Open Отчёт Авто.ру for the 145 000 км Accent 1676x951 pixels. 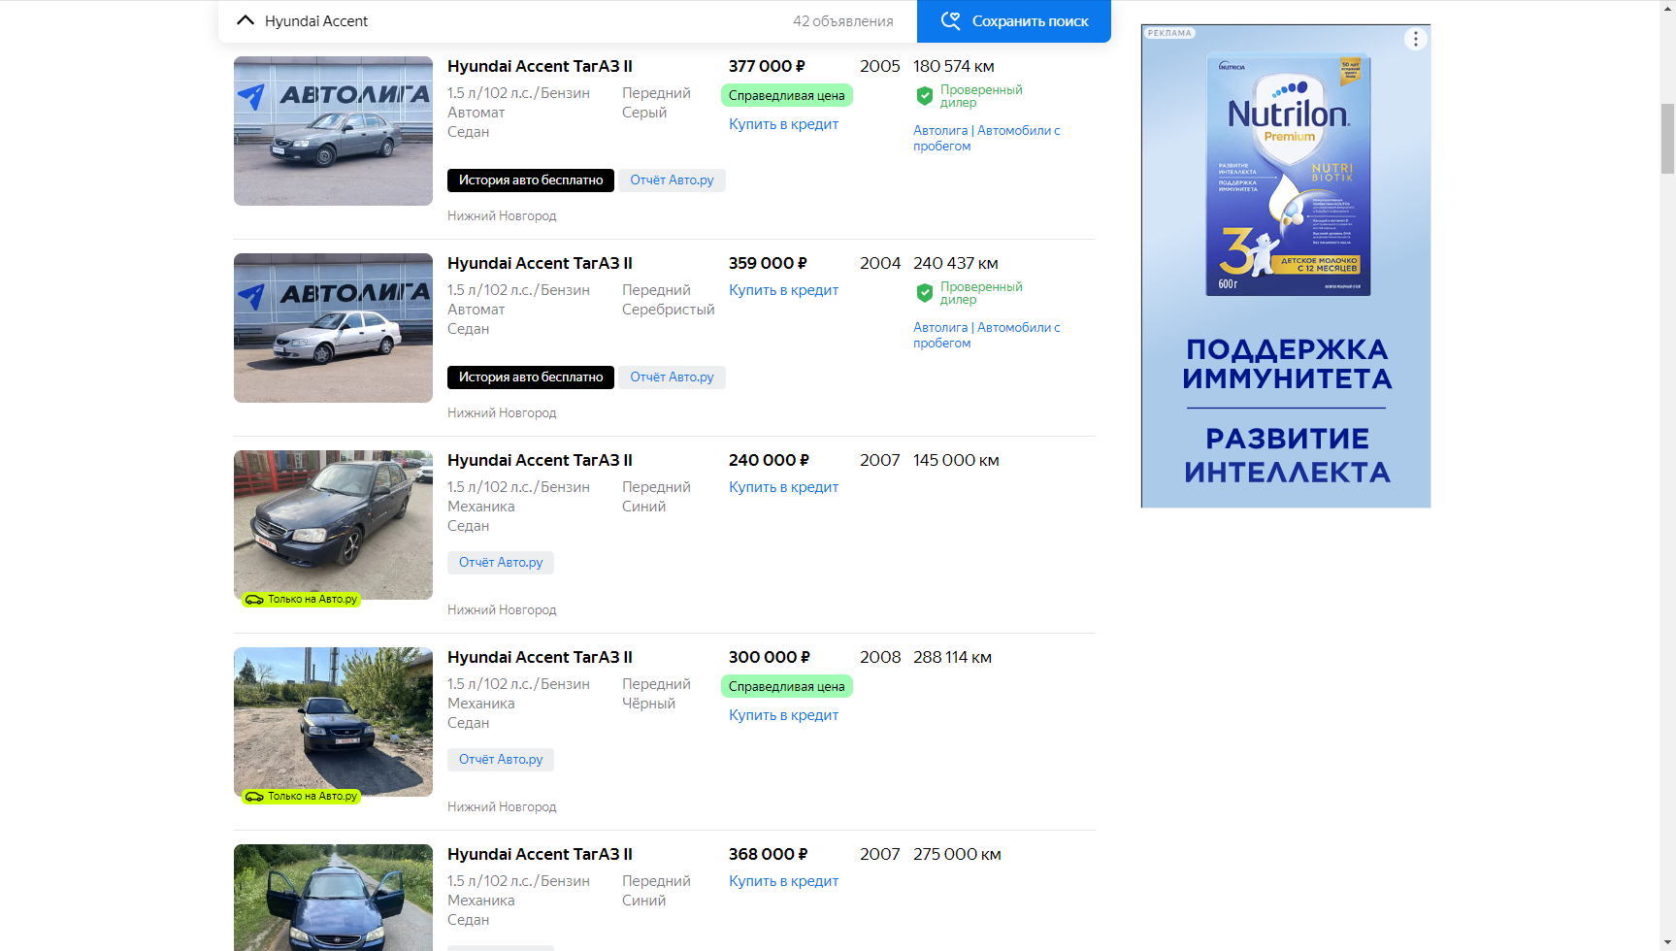click(x=501, y=563)
